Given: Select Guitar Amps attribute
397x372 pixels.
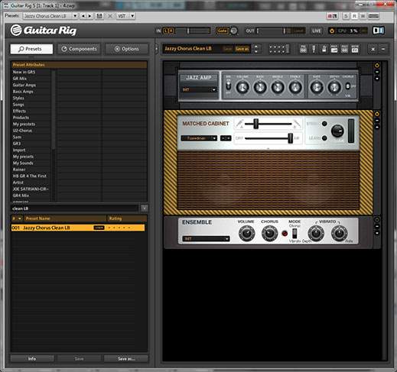Looking at the screenshot, I should tap(24, 85).
